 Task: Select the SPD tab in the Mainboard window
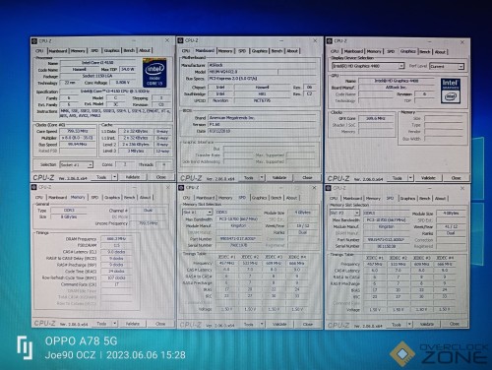(x=242, y=51)
